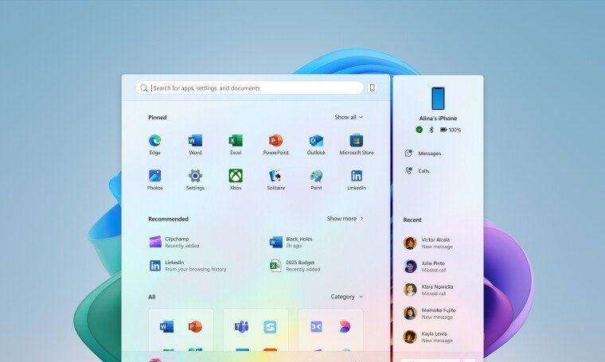
Task: Click the pink-purple swirl app icon
Action: pyautogui.click(x=345, y=326)
